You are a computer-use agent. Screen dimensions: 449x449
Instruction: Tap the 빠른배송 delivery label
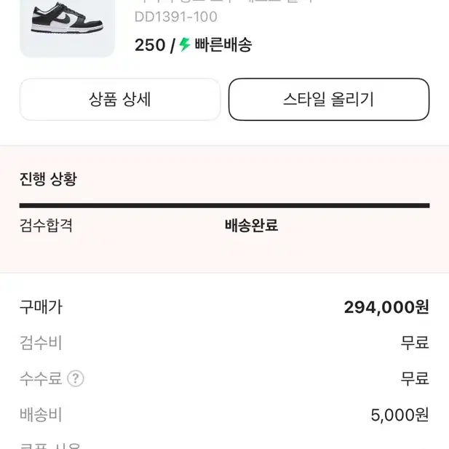[x=223, y=45]
